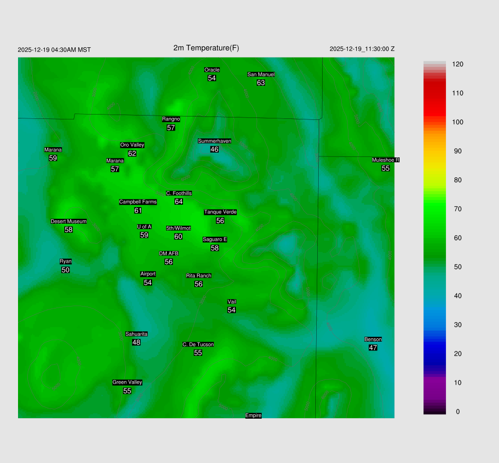
Task: Select the Green Valley station label
Action: [x=127, y=383]
